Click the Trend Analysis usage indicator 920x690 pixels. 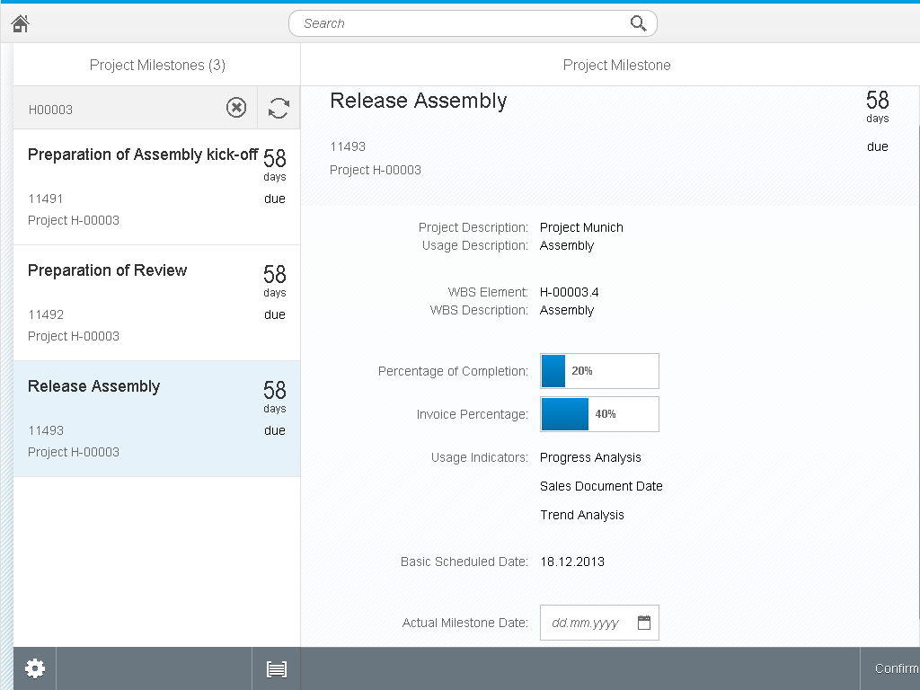tap(581, 515)
